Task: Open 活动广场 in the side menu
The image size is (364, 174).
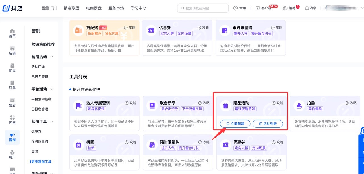Action: [x=38, y=67]
